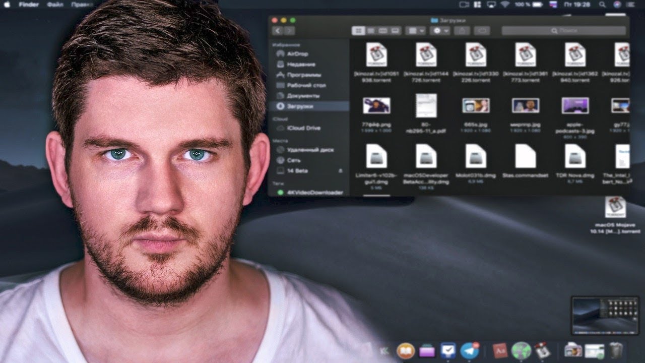Viewport: 645px width, 363px height.
Task: Select the 80-nb295-11_a.pdf document
Action: pos(426,105)
